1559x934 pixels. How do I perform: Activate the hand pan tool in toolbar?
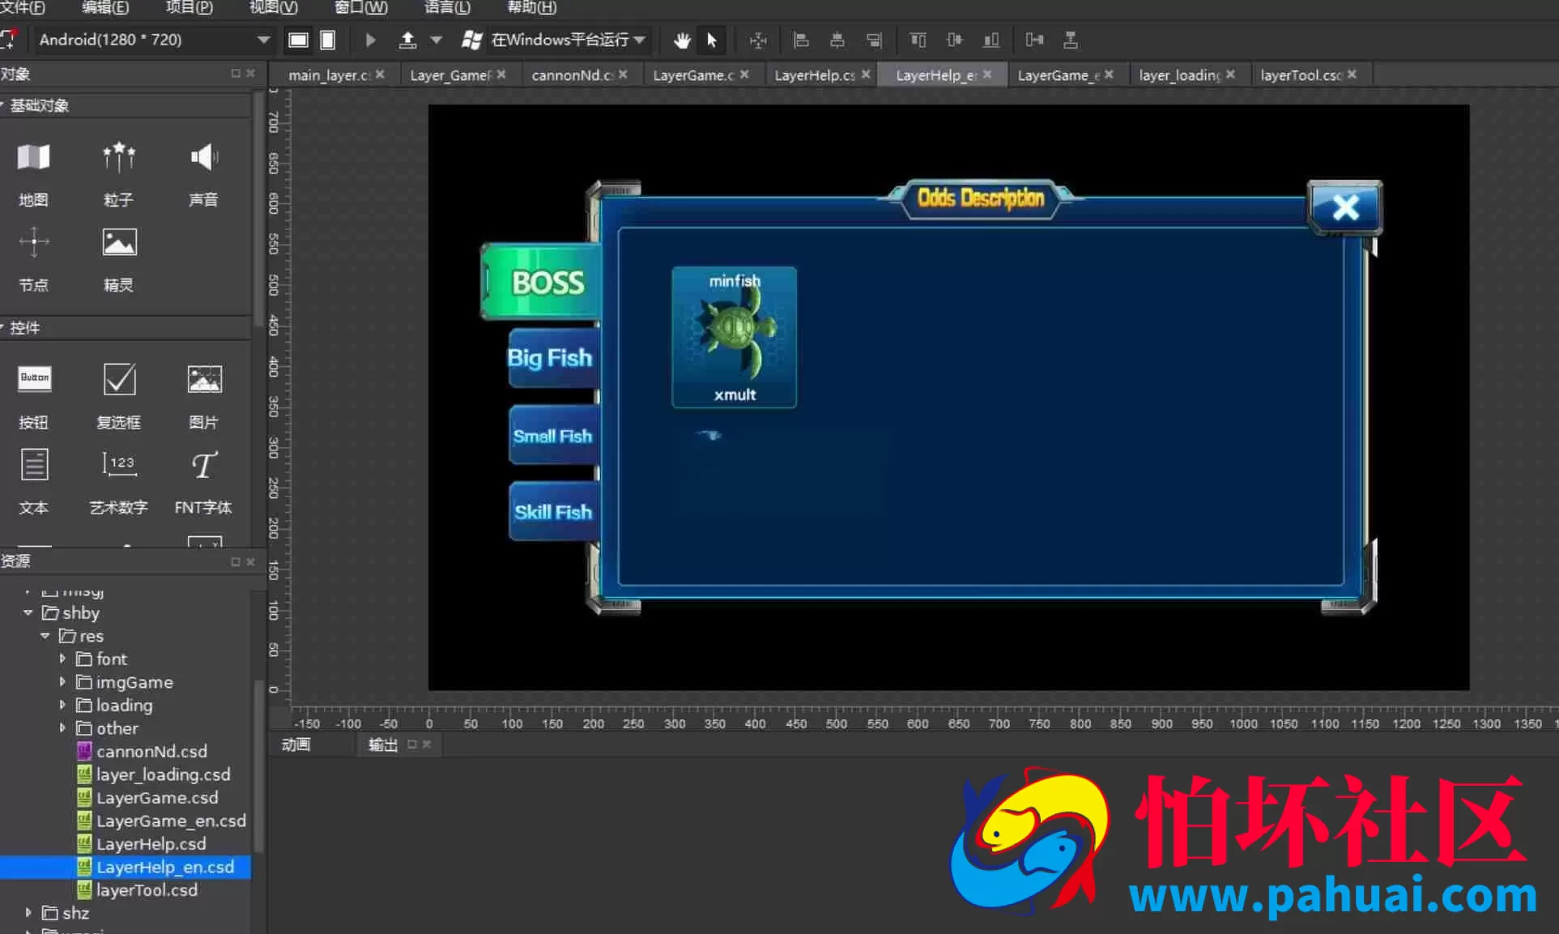pos(682,40)
